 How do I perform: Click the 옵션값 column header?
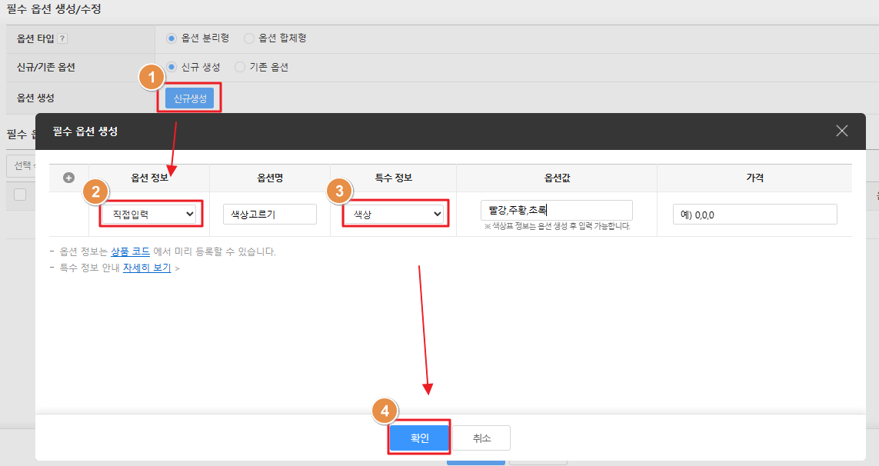[x=557, y=178]
